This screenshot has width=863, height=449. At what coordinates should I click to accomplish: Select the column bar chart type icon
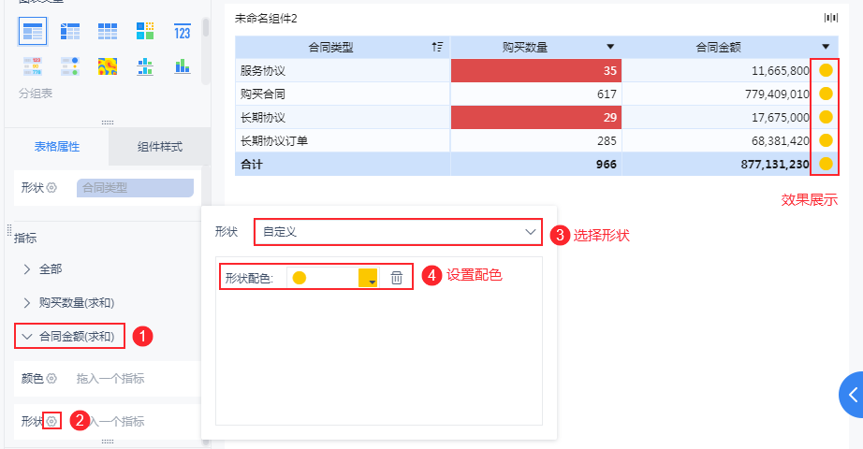pos(183,66)
